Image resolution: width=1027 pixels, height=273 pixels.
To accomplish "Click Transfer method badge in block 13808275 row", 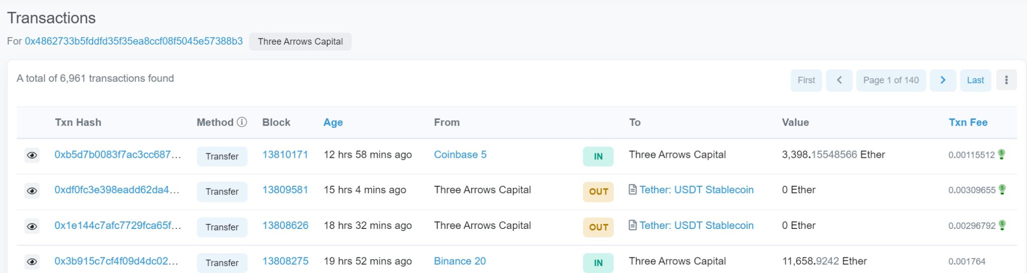I will [222, 262].
